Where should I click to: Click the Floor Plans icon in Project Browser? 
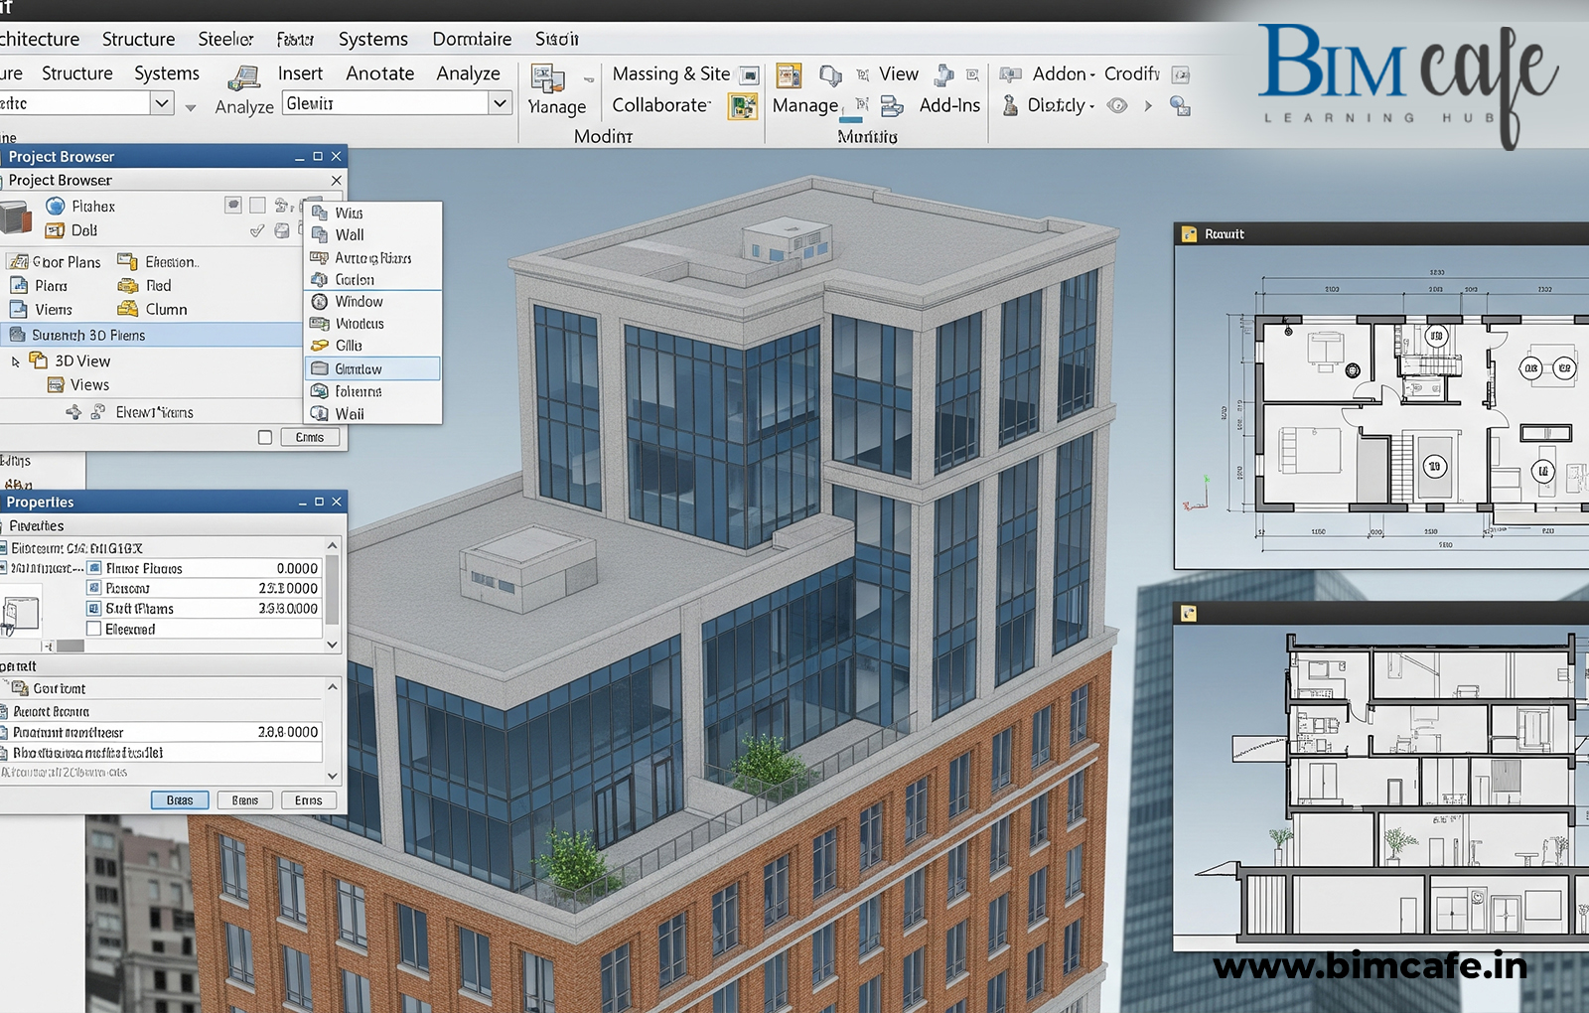pos(18,262)
